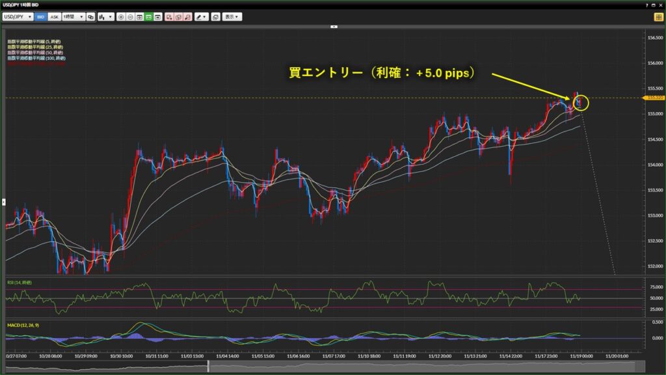Click the third red order tool icon
This screenshot has height=375, width=666.
point(187,16)
